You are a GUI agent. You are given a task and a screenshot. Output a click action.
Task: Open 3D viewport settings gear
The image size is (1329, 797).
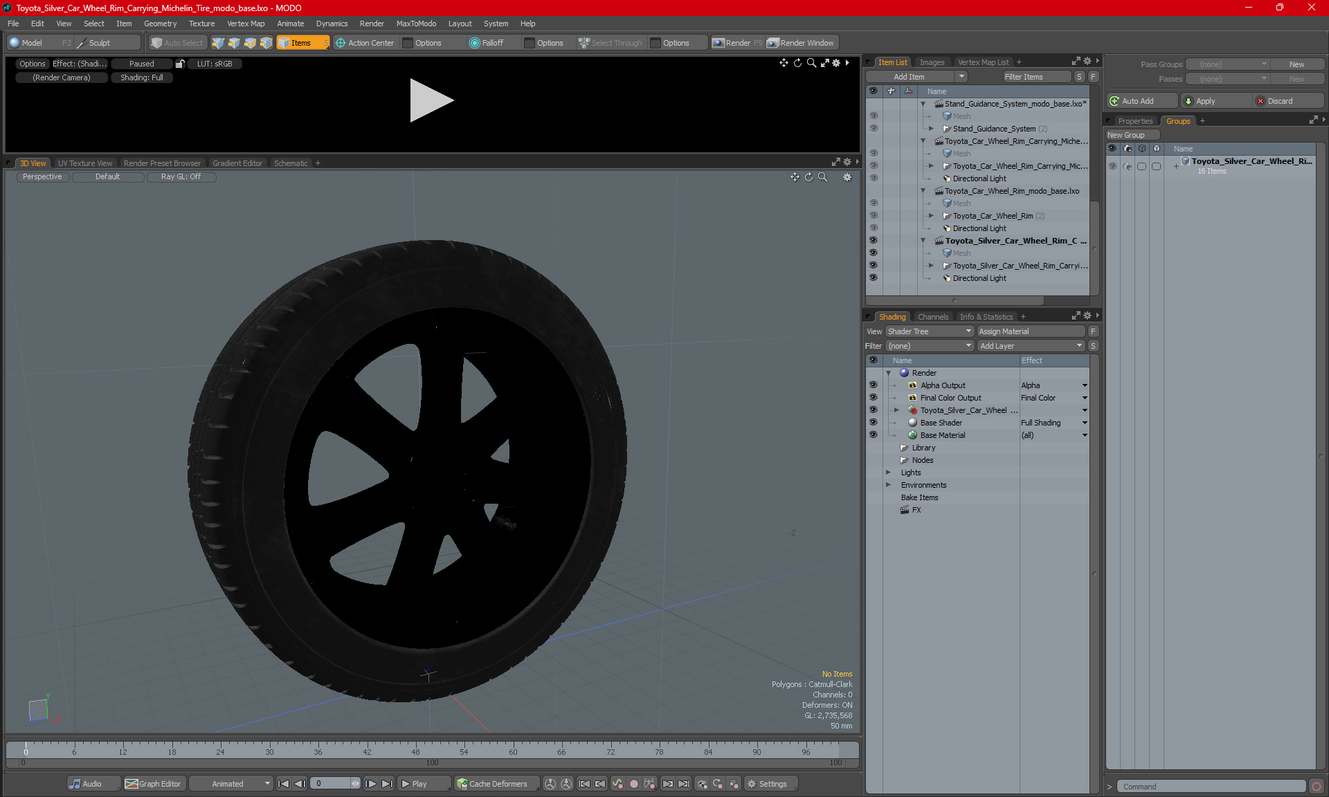(x=847, y=177)
